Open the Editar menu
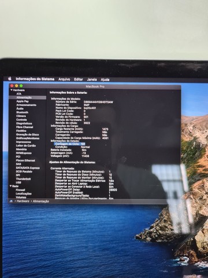Image resolution: width=208 pixels, height=278 pixels. (79, 79)
